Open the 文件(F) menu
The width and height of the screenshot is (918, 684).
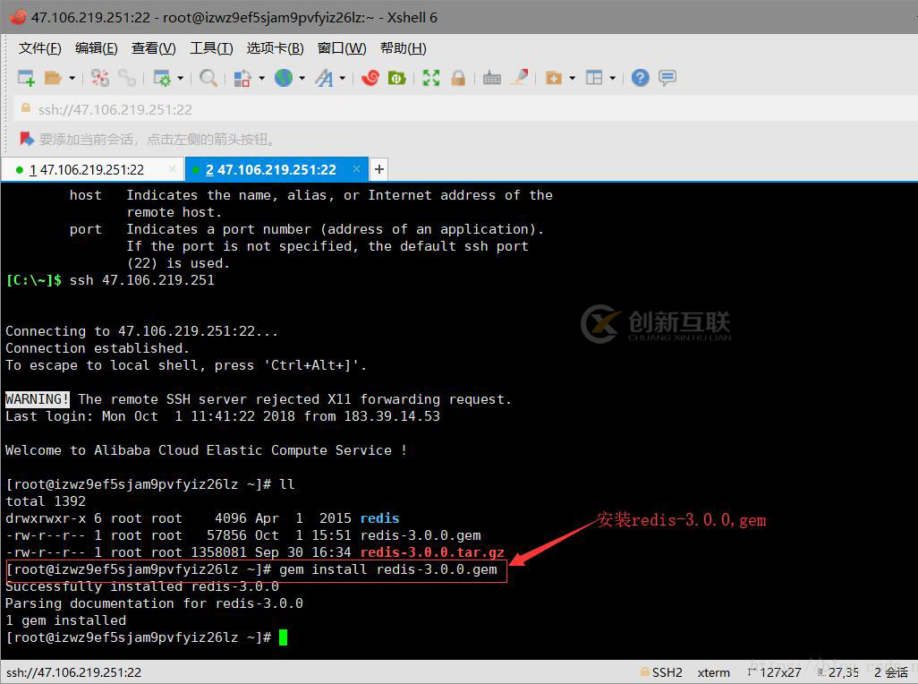click(39, 48)
